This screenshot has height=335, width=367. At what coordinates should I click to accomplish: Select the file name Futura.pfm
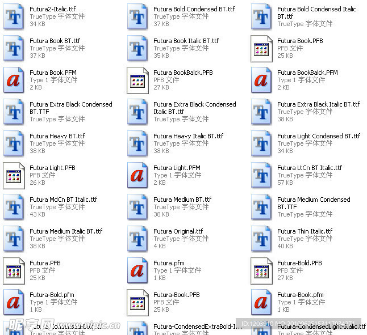pyautogui.click(x=169, y=263)
